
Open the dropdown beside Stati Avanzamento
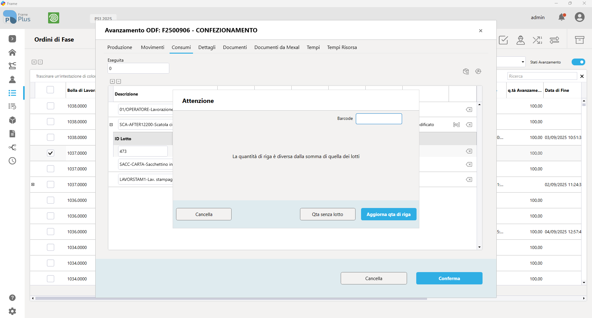(x=523, y=62)
